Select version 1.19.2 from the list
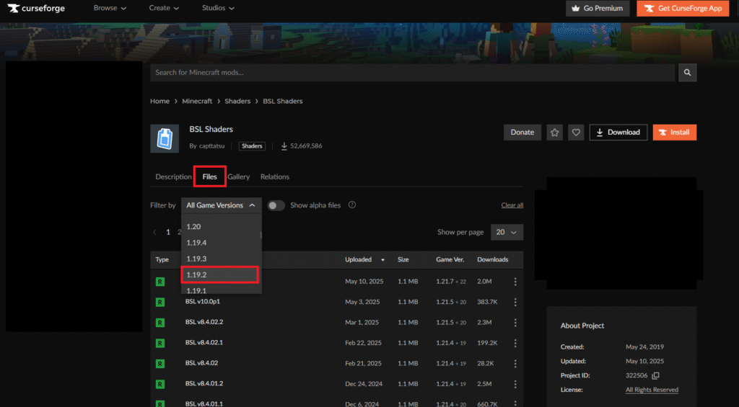Image resolution: width=739 pixels, height=407 pixels. click(219, 274)
